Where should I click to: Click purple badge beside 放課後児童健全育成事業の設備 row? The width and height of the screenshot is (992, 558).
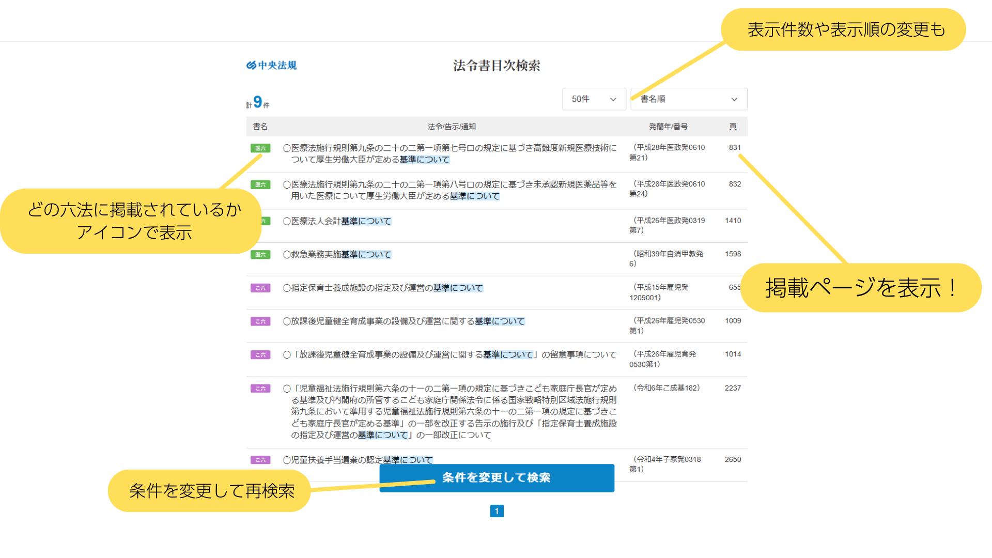pyautogui.click(x=260, y=321)
